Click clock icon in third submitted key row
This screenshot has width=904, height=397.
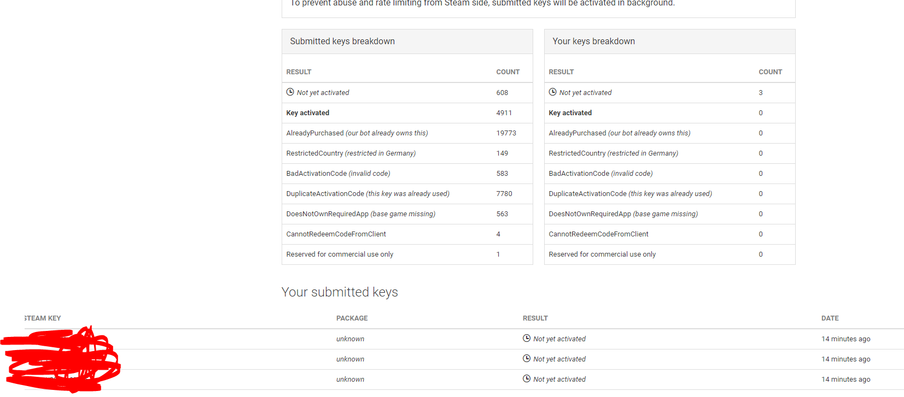pyautogui.click(x=527, y=379)
